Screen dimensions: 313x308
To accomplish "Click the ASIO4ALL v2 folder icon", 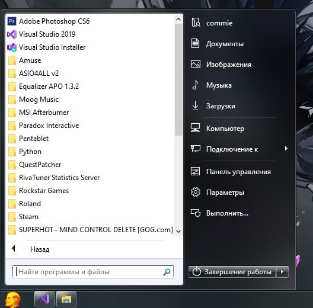I will pos(12,73).
